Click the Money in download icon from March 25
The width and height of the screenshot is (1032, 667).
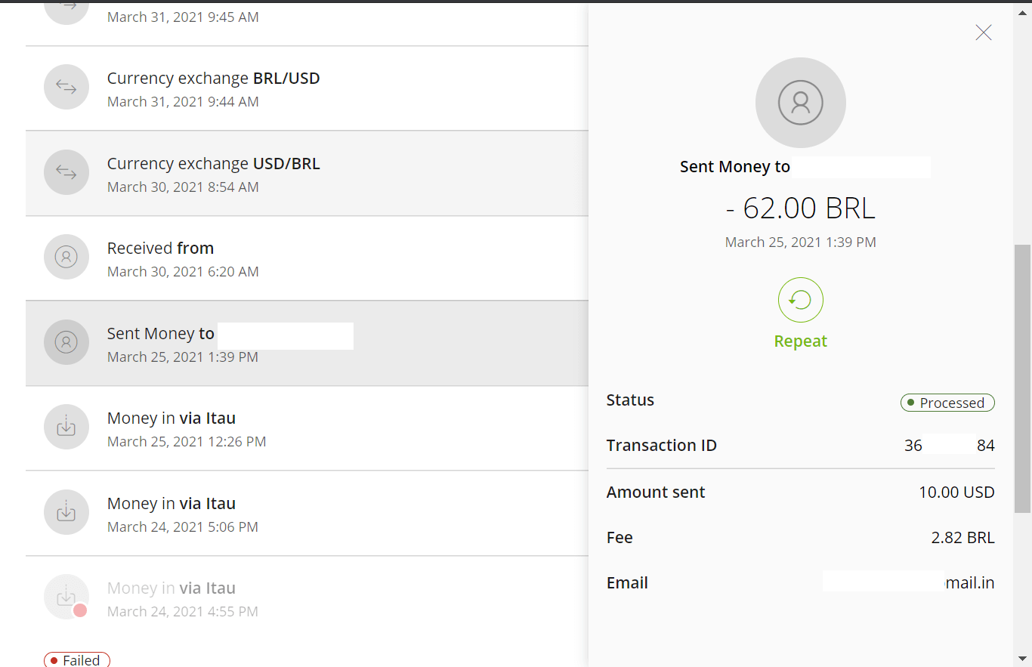66,427
